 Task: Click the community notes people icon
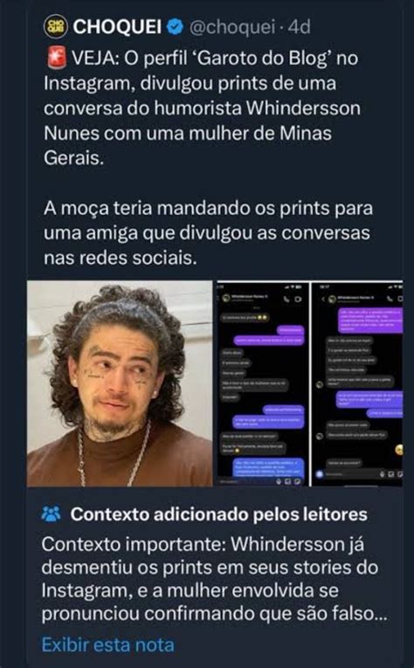[52, 515]
